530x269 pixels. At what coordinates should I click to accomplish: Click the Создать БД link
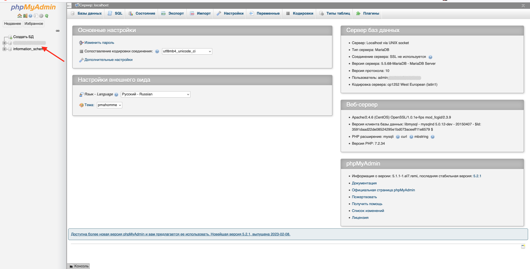[23, 37]
